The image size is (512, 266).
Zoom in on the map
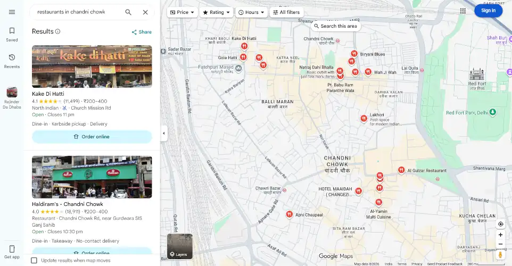point(500,235)
